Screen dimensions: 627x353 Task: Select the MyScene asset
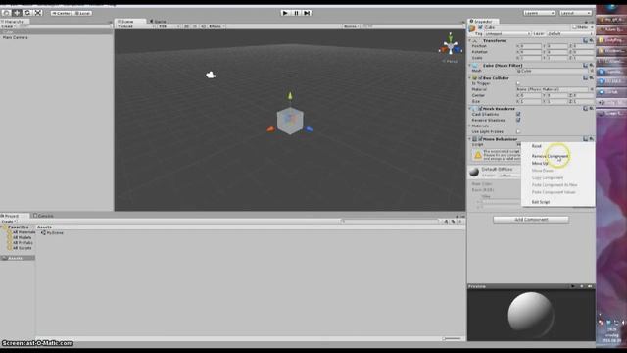point(52,233)
